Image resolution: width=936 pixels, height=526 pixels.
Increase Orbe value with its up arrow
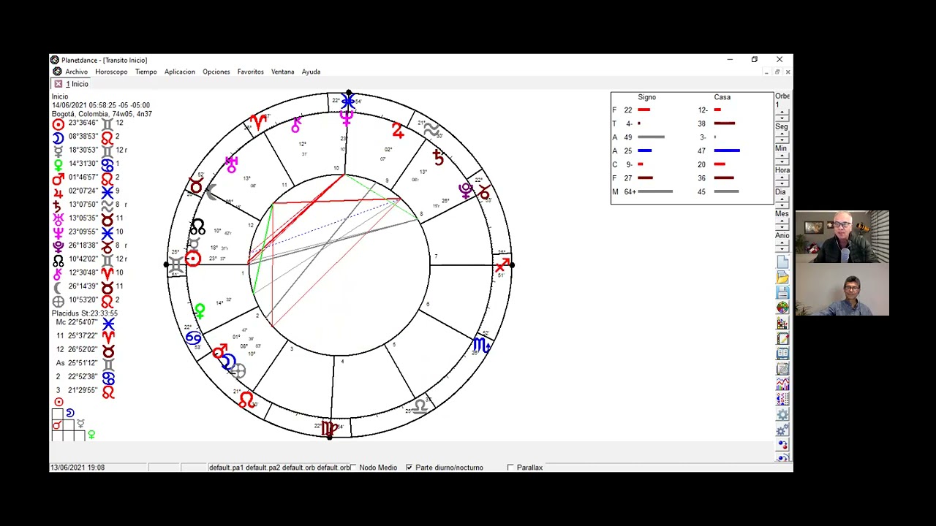coord(782,112)
